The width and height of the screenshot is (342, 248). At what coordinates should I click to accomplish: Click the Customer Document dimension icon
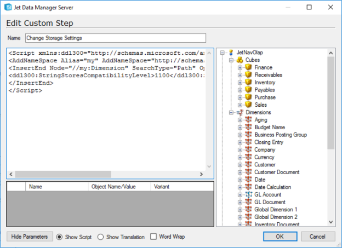click(248, 172)
